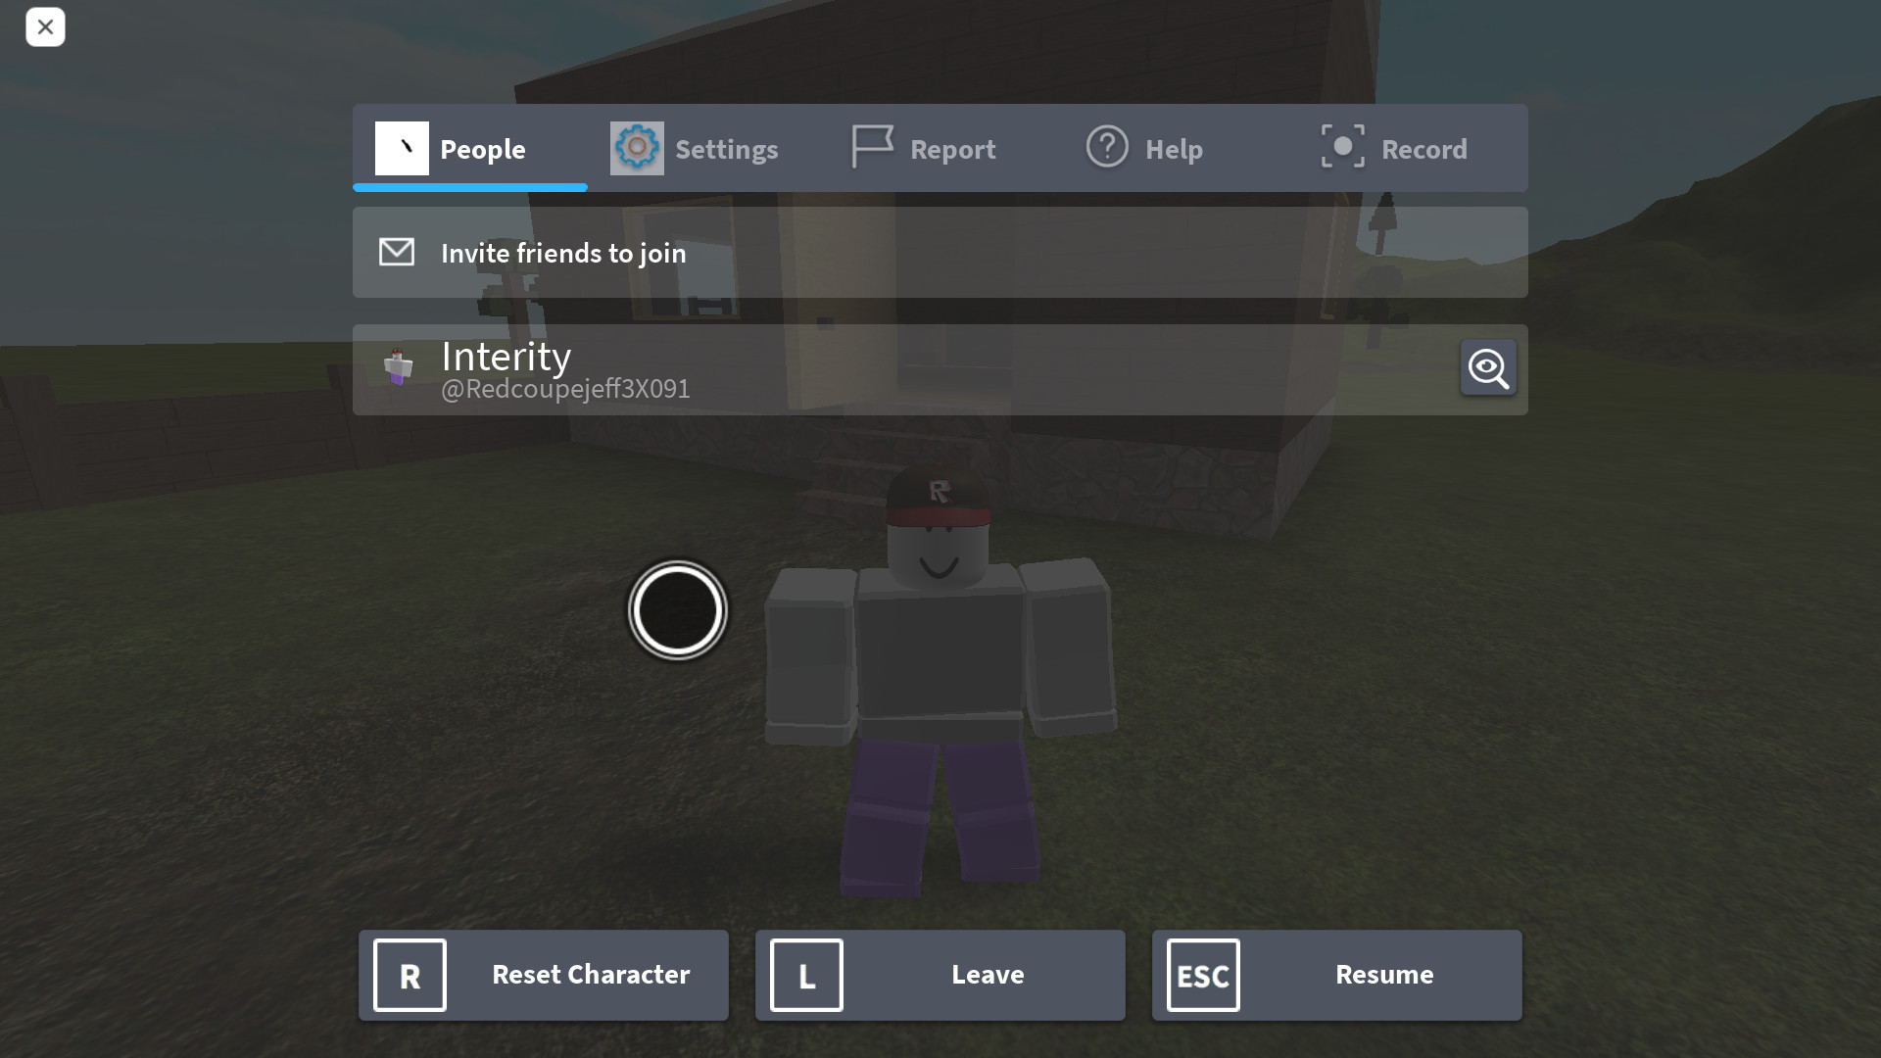This screenshot has height=1058, width=1881.
Task: Click Invite friends to join option
Action: coord(940,252)
